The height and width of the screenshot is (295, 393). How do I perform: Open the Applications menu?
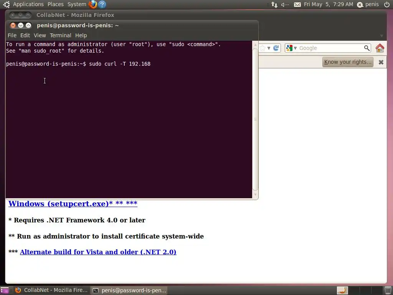[x=28, y=4]
